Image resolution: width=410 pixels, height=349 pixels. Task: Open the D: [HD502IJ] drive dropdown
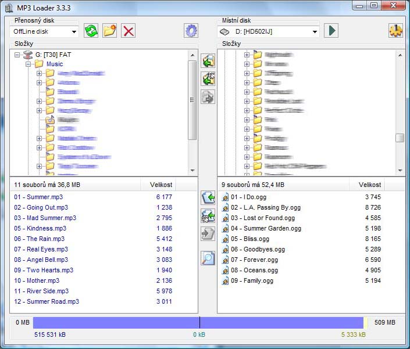pyautogui.click(x=315, y=32)
